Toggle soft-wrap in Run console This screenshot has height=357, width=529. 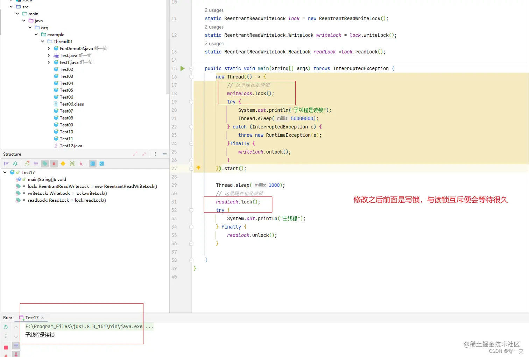16,346
